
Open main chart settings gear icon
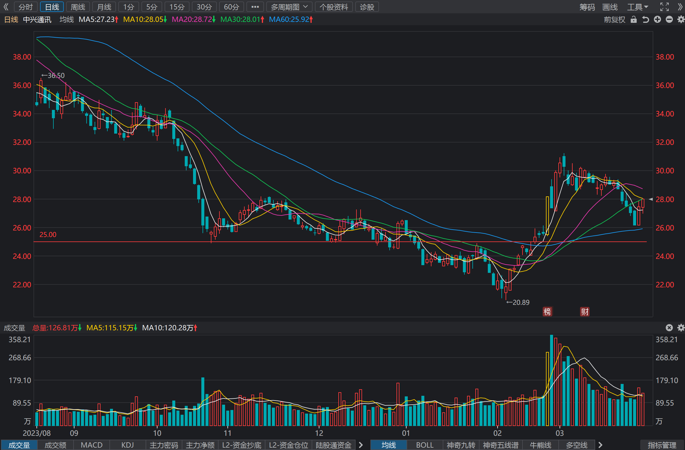pyautogui.click(x=681, y=20)
